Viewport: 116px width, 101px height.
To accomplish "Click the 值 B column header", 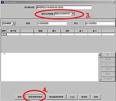I will pyautogui.click(x=95, y=31).
